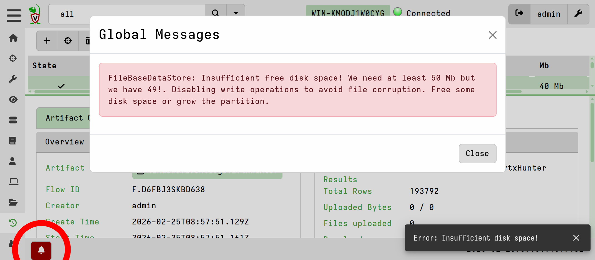View Host Information via the laptop icon
595x260 pixels.
pyautogui.click(x=13, y=181)
